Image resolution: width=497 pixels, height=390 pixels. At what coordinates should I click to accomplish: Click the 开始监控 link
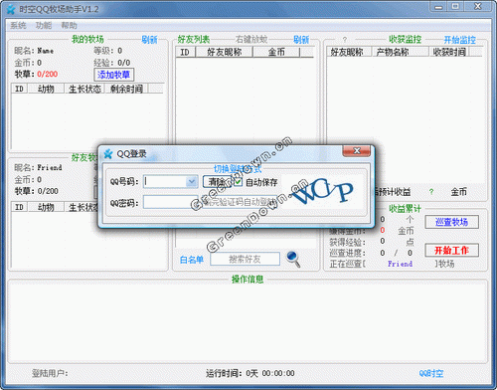(x=459, y=40)
